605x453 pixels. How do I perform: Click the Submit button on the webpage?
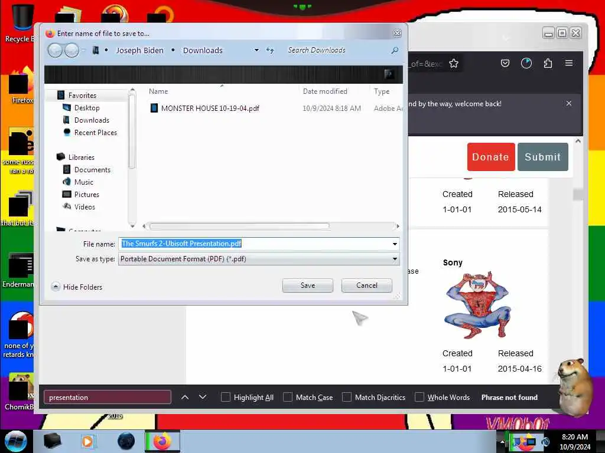coord(542,157)
